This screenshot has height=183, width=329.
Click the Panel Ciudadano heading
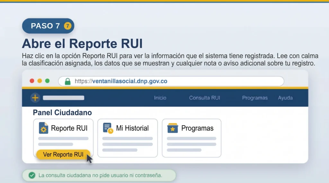tap(62, 113)
